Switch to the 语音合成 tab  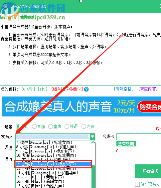click(8, 17)
